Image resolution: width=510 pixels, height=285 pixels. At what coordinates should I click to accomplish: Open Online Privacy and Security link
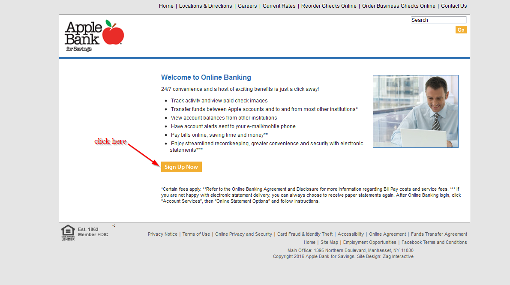click(243, 234)
